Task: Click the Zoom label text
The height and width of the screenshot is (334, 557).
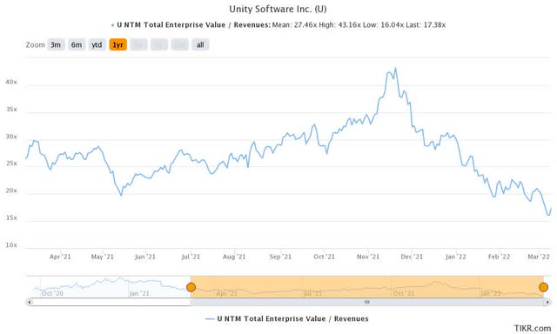Action: tap(35, 45)
